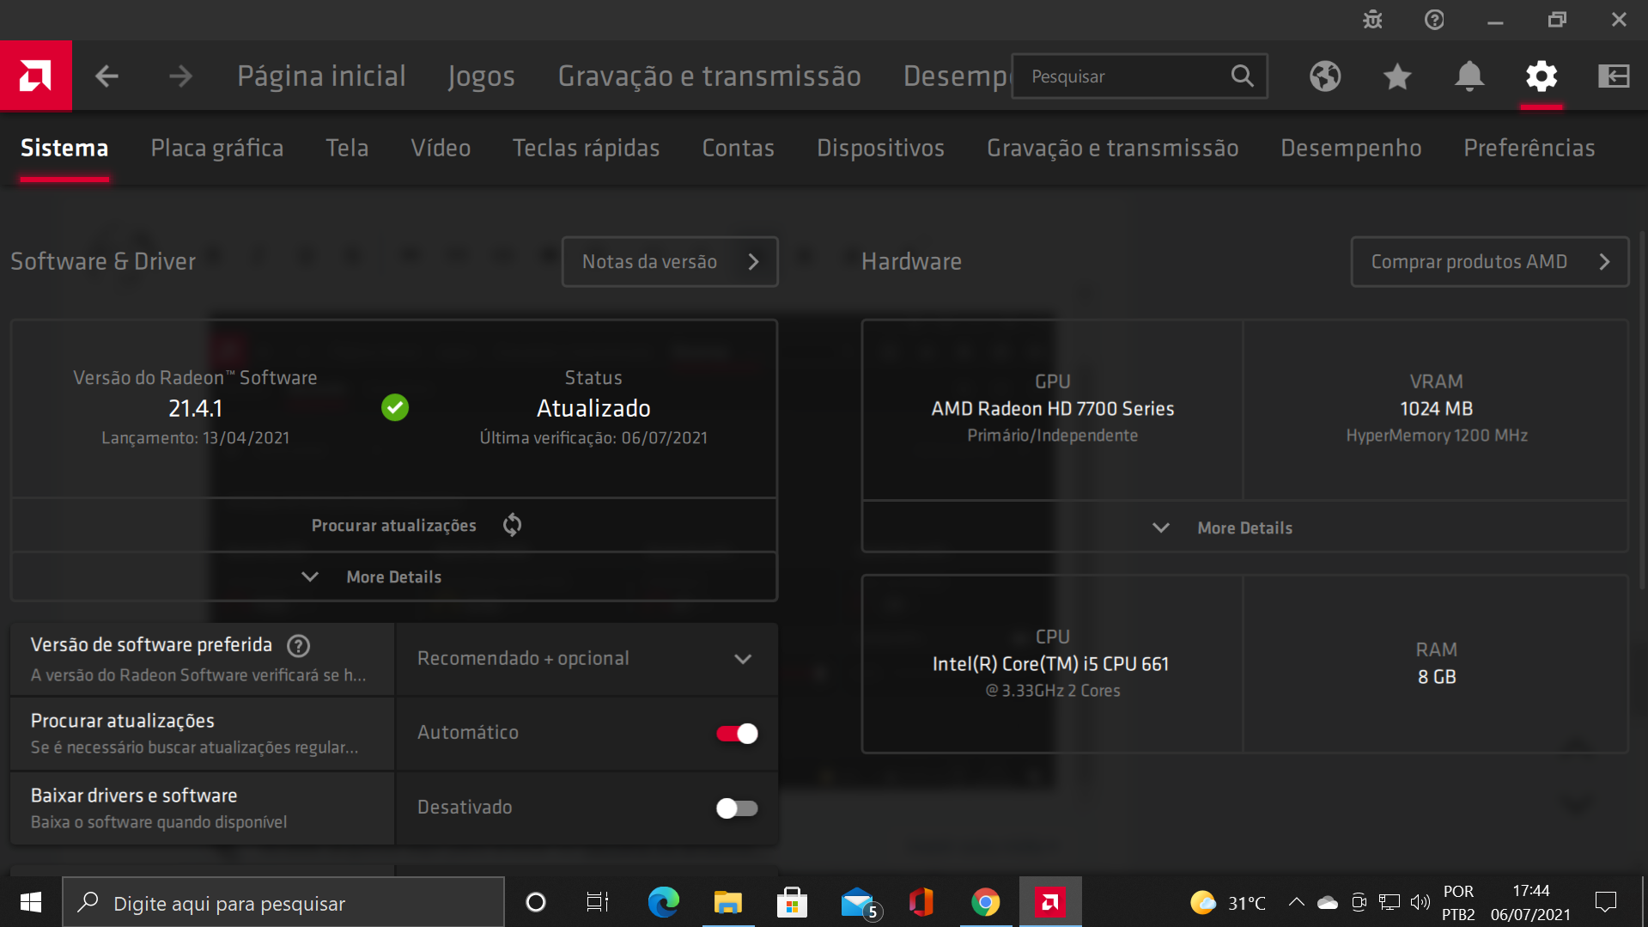Open File Explorer from the taskbar
Screen dimensions: 1648x927
click(727, 902)
